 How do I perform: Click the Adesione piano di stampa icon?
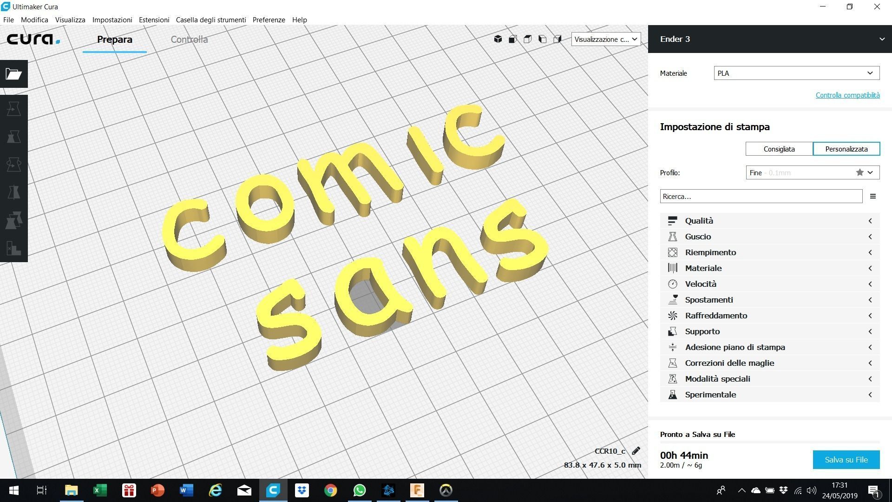coord(672,347)
